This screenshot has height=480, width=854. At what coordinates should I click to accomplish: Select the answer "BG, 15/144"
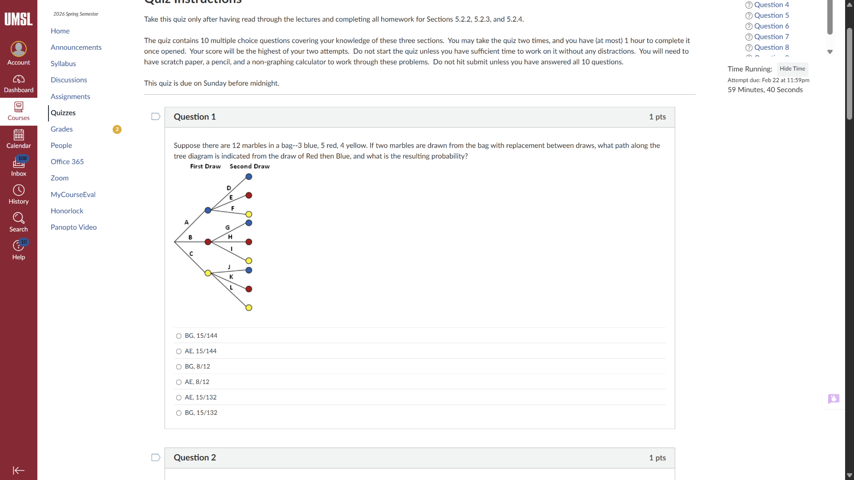pyautogui.click(x=179, y=336)
